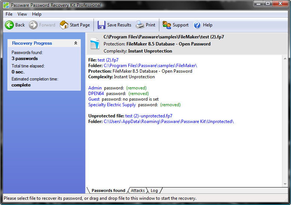291x205 pixels.
Task: Click the Save Results floppy disk icon
Action: (101, 25)
